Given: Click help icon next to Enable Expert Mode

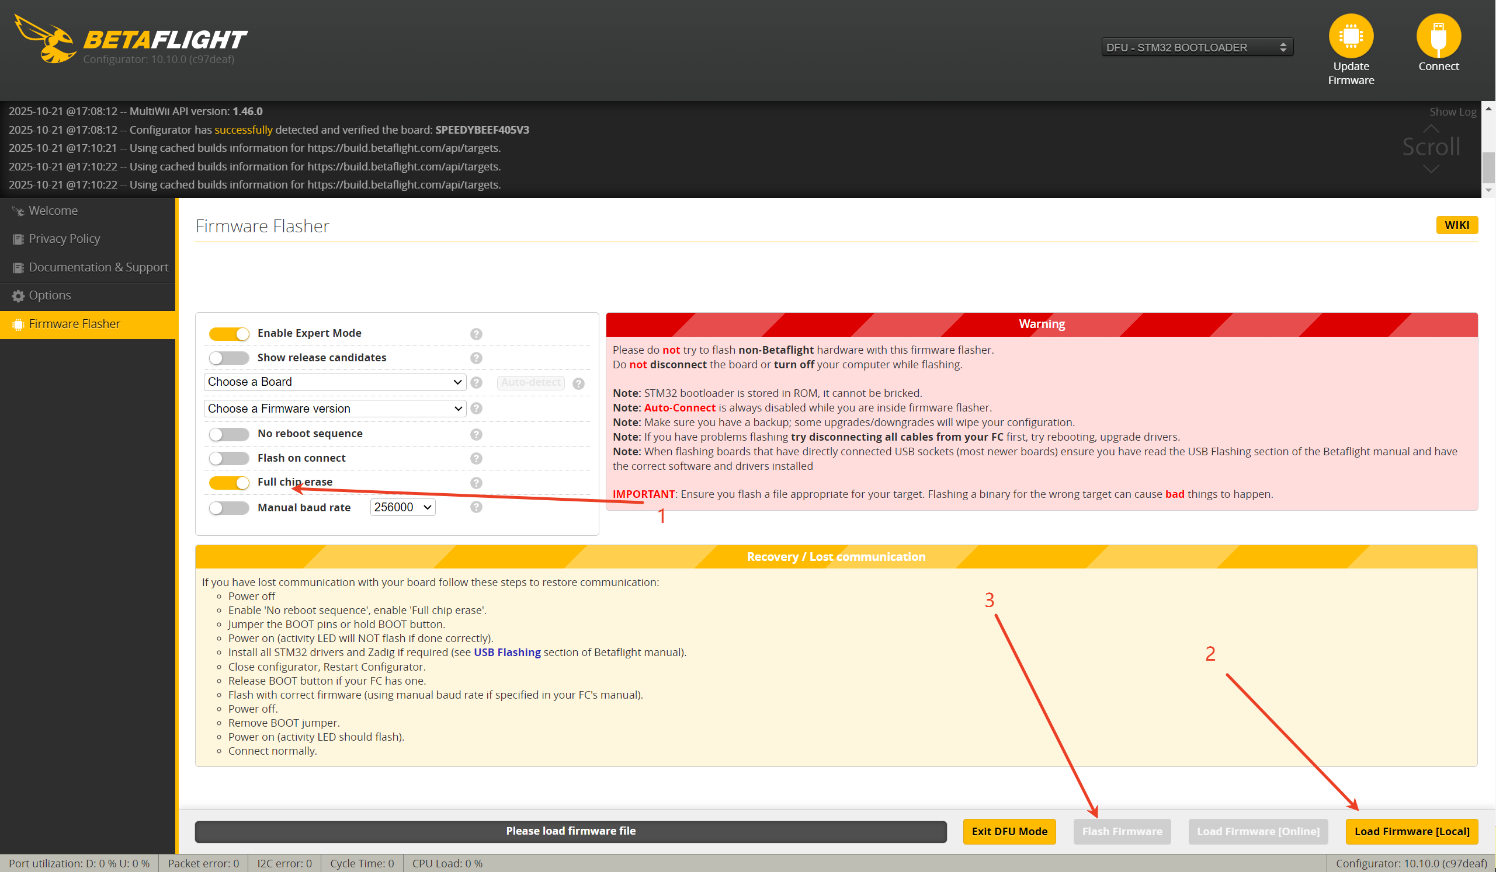Looking at the screenshot, I should [x=476, y=334].
